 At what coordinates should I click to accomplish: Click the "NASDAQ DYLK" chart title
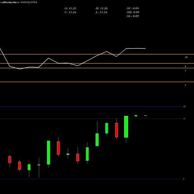pos(29,2)
